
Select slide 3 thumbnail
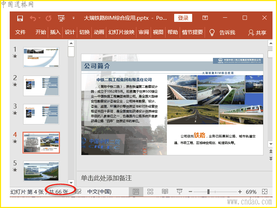pos(41,114)
